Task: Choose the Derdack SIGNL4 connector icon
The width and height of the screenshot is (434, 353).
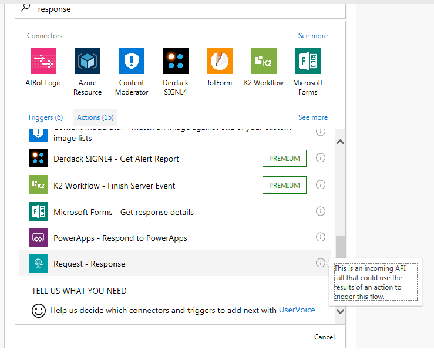Action: [x=176, y=61]
